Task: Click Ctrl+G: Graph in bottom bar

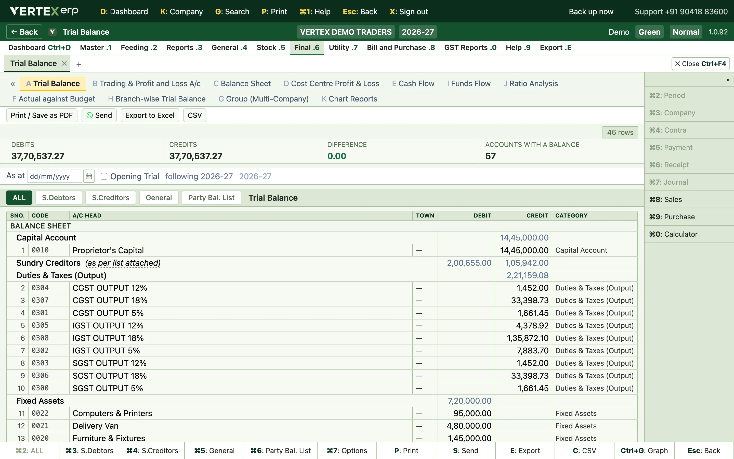Action: pyautogui.click(x=644, y=451)
